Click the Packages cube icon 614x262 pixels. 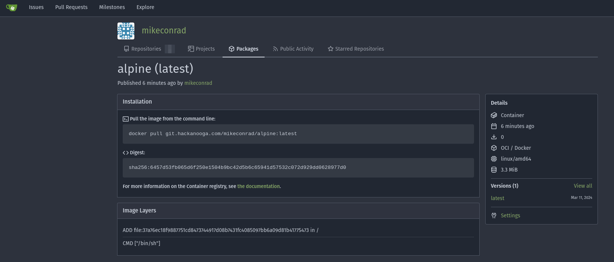click(232, 49)
